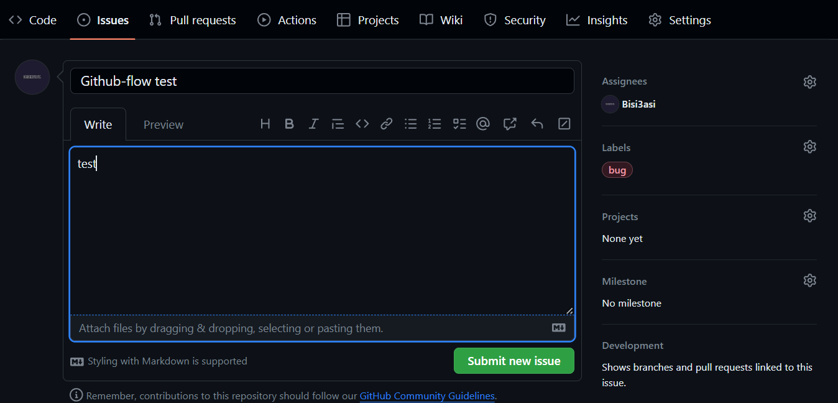Click the text area resize handle
Image resolution: width=838 pixels, height=403 pixels.
pyautogui.click(x=569, y=310)
